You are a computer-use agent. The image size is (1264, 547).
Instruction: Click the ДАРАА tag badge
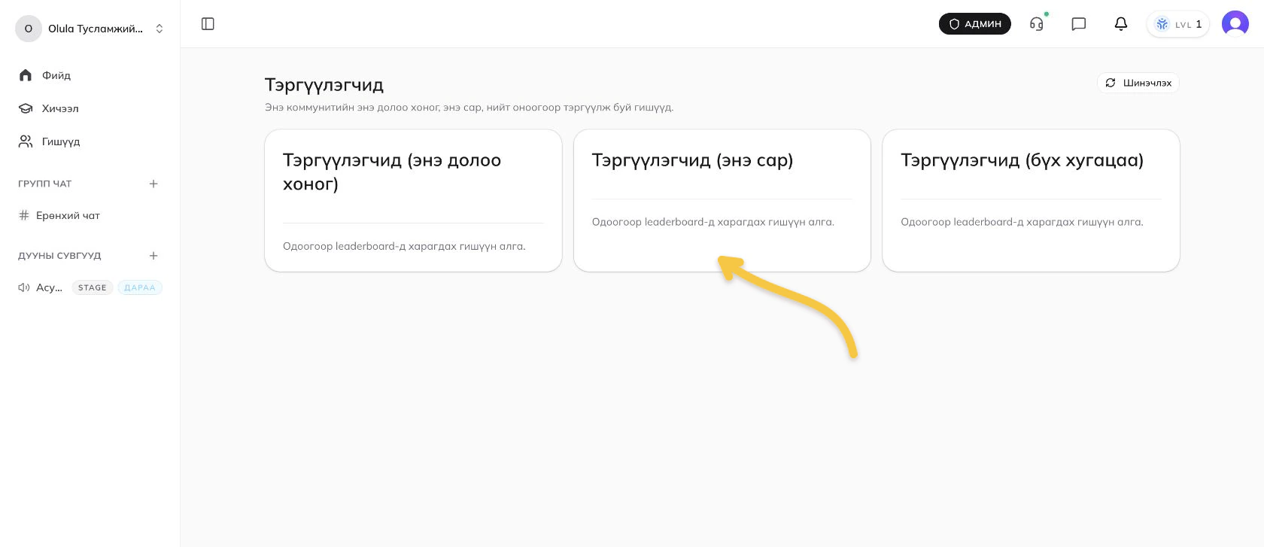click(140, 287)
